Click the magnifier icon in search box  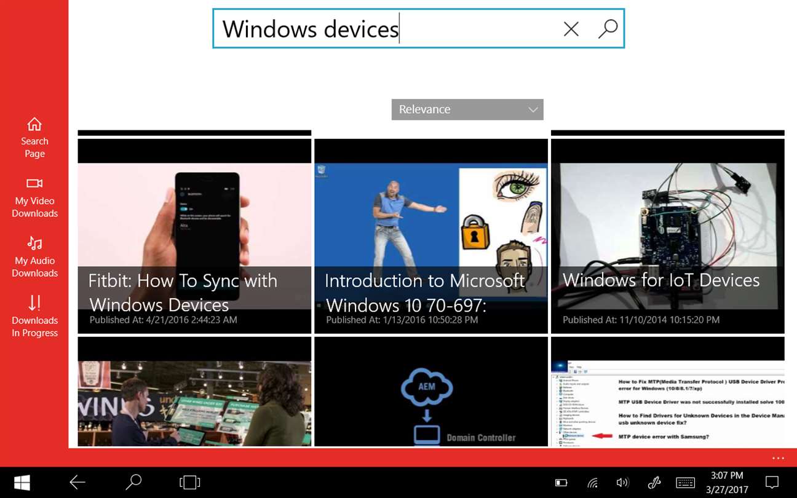point(608,28)
